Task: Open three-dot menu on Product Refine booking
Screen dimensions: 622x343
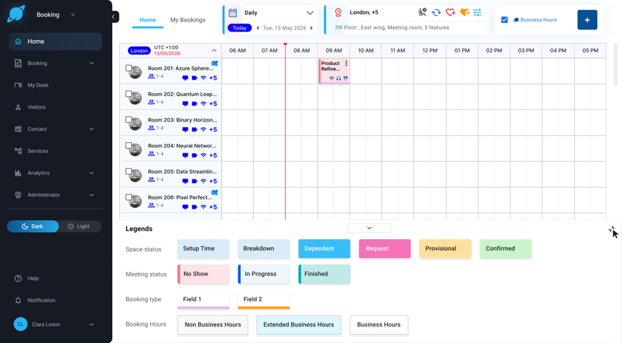Action: [x=346, y=63]
